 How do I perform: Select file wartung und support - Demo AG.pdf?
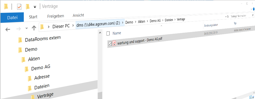coord(140,41)
